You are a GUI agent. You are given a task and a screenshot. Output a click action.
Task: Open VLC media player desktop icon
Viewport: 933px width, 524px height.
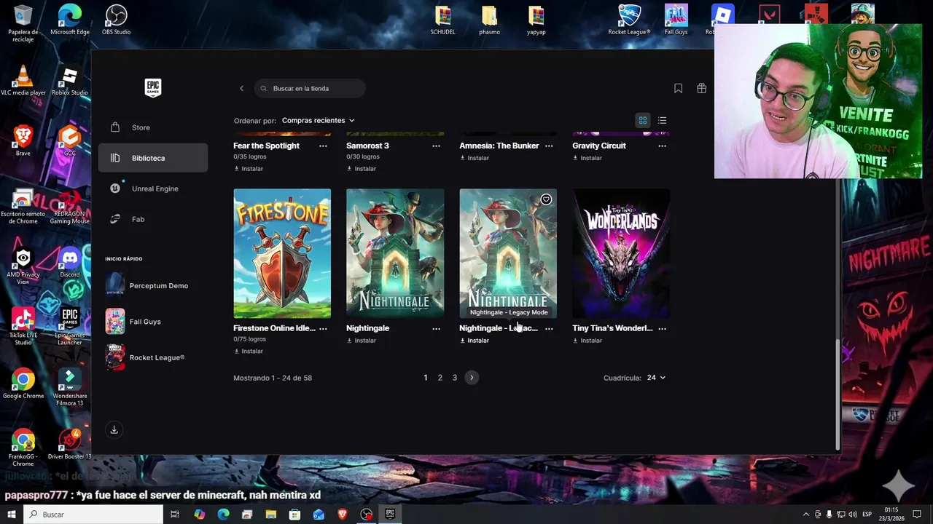point(23,80)
